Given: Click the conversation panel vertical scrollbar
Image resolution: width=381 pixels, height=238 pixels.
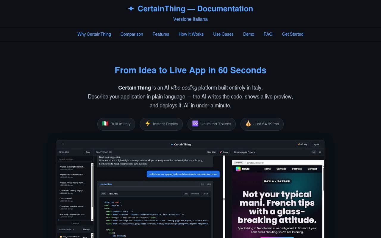Looking at the screenshot, I should 224,196.
